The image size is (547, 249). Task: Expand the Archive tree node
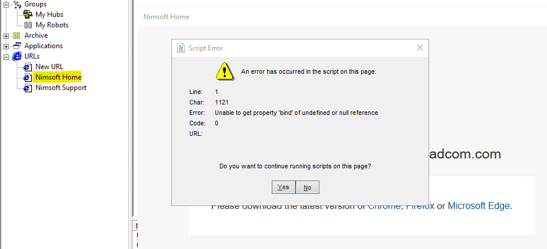pos(6,36)
